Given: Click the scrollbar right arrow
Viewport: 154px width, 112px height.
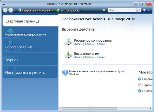Looking at the screenshot, I should pyautogui.click(x=151, y=109).
